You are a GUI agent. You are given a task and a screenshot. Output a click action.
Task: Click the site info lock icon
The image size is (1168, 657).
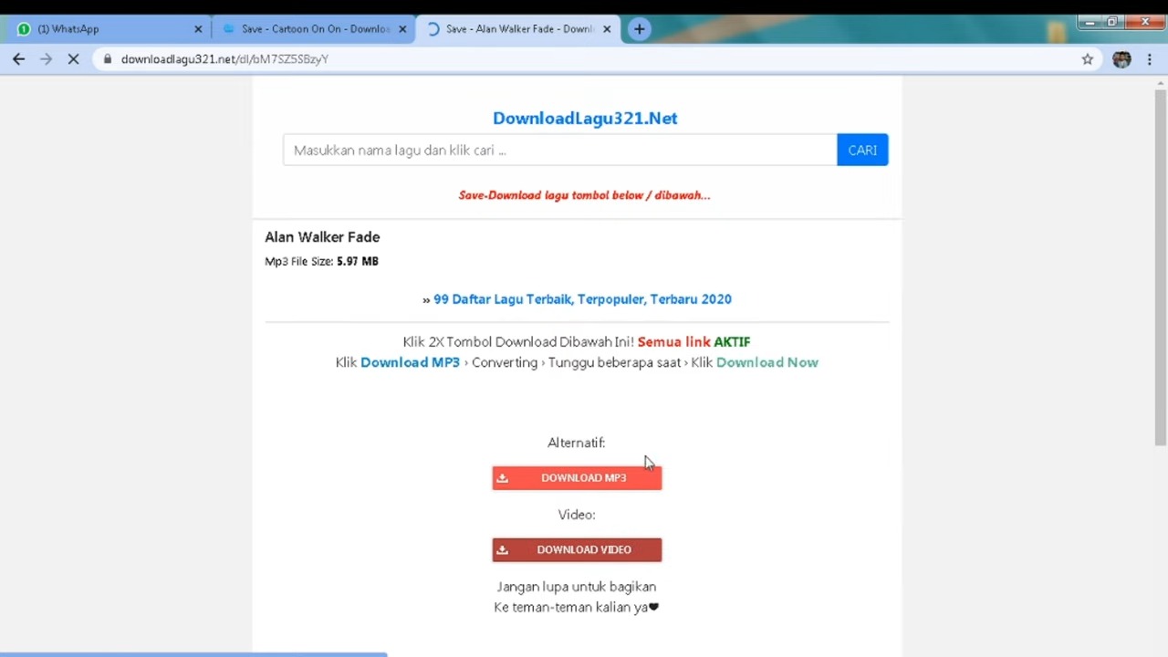pyautogui.click(x=108, y=58)
